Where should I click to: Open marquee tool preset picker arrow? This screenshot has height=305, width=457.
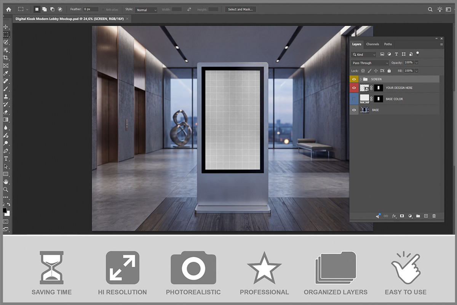point(27,9)
